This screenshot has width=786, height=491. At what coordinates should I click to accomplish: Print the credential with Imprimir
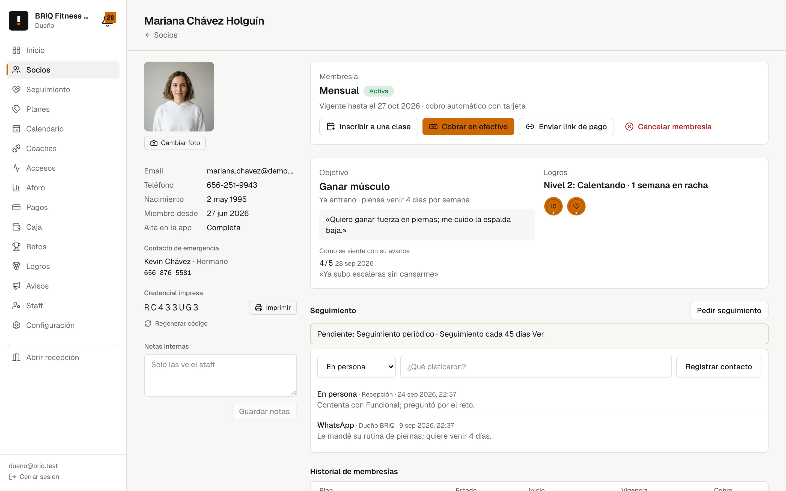coord(273,307)
